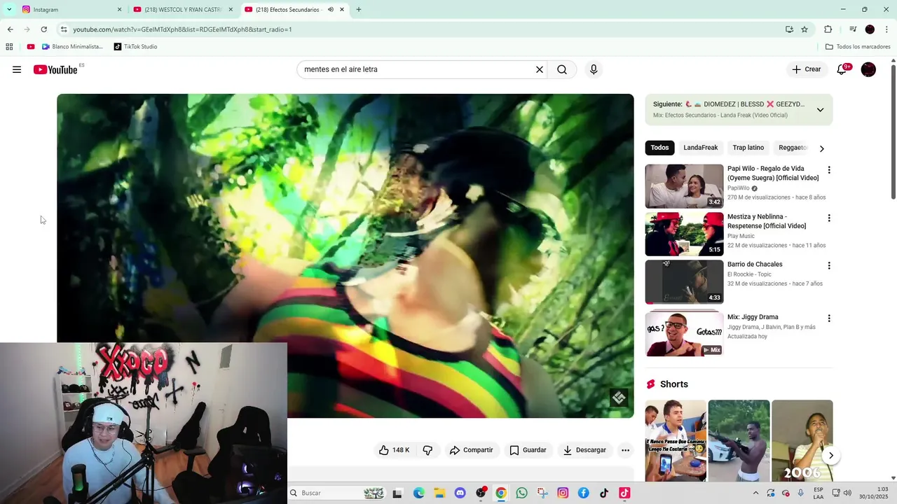Screen dimensions: 897x504
Task: Open the Barrio de Chacales thumbnail
Action: [684, 282]
